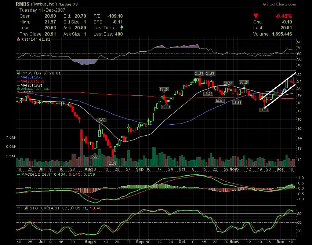Click the Oct label below the volume bars
Screen dimensions: 312x245
pyautogui.click(x=182, y=169)
